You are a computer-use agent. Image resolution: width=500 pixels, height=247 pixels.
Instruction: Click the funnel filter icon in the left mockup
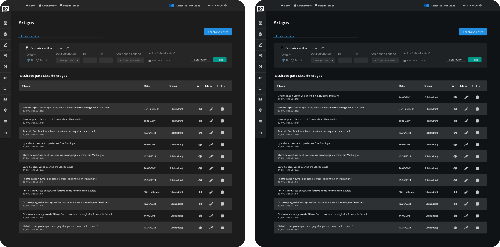[x=27, y=48]
